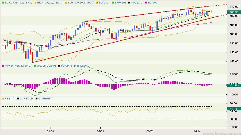The image size is (241, 135).
Task: Click the black SMA(24) legend marker
Action: 130,2
